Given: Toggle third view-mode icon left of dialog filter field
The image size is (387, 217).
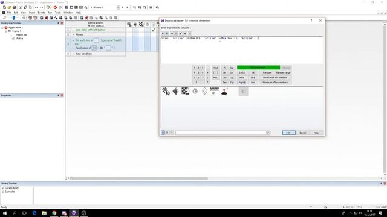Looking at the screenshot, I should click(x=171, y=133).
